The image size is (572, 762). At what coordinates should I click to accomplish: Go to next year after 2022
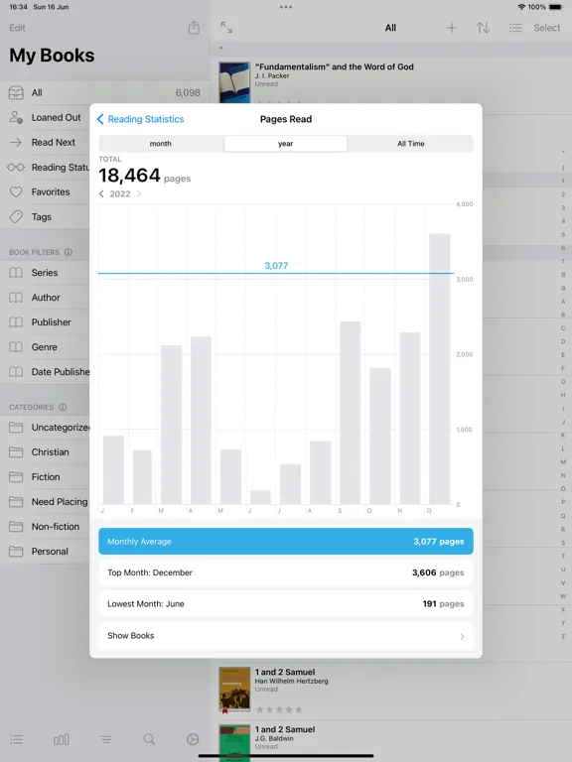[x=139, y=193]
